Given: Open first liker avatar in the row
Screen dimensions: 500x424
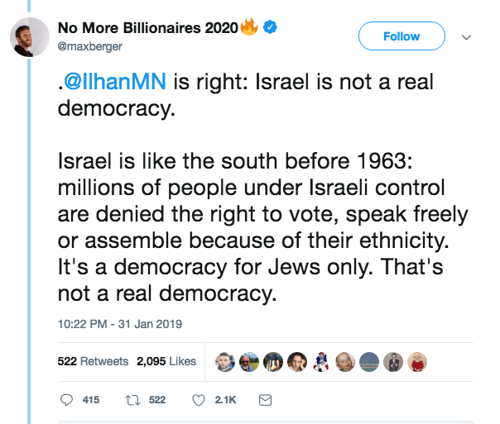Looking at the screenshot, I should coord(225,362).
